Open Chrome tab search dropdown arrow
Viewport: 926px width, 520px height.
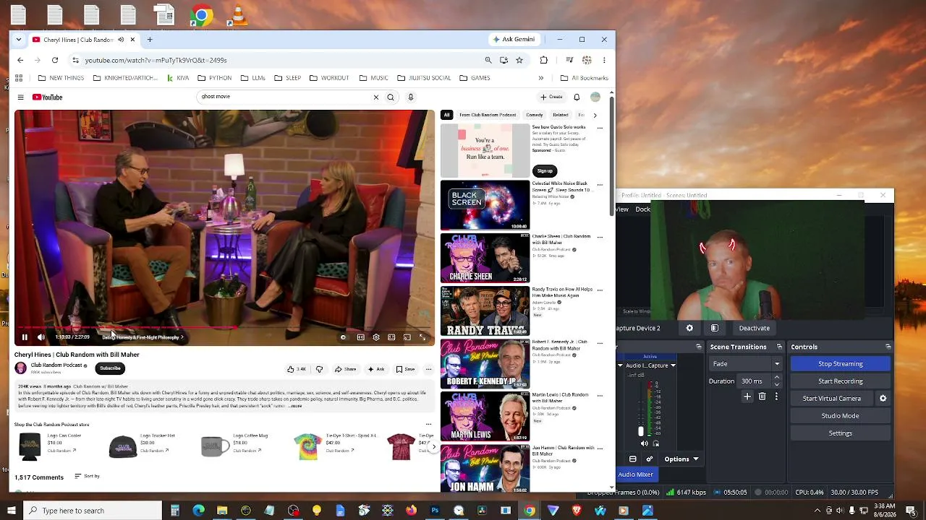pyautogui.click(x=19, y=40)
